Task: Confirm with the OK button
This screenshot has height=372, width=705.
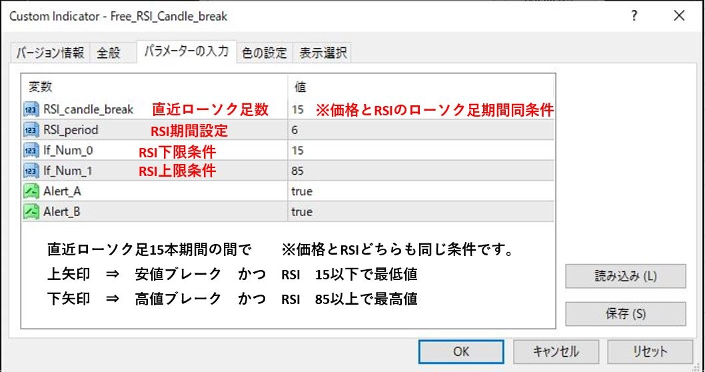Action: click(460, 351)
